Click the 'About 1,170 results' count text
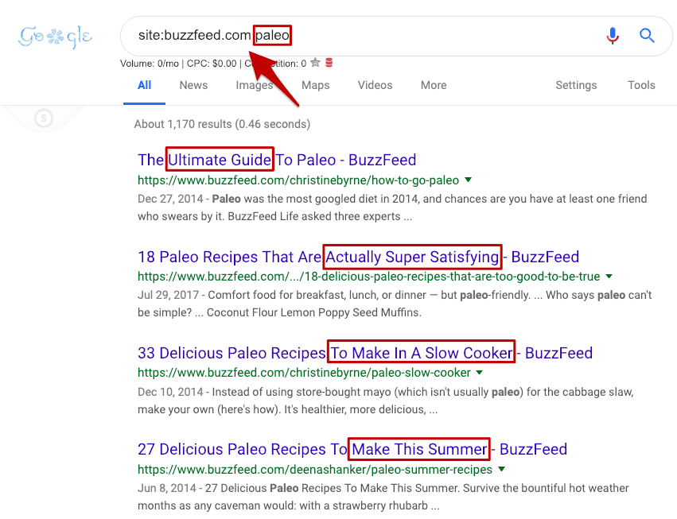The image size is (677, 519). click(x=222, y=124)
